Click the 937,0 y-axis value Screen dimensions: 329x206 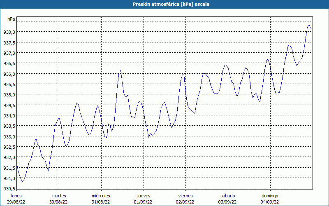point(9,53)
